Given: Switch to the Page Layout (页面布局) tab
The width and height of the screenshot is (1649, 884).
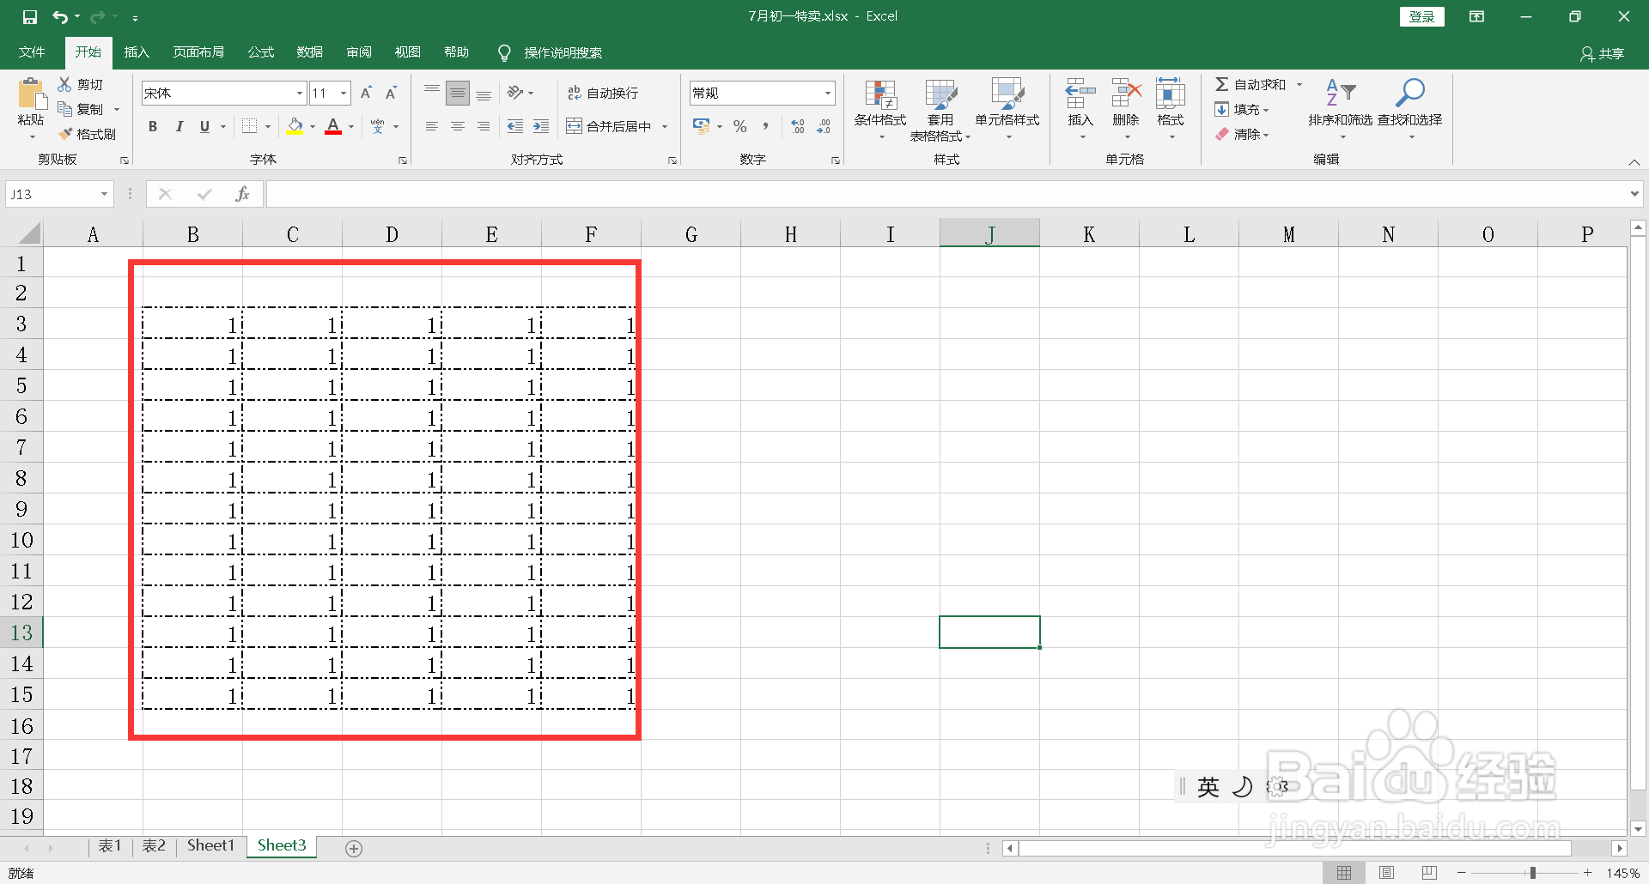Looking at the screenshot, I should tap(198, 52).
